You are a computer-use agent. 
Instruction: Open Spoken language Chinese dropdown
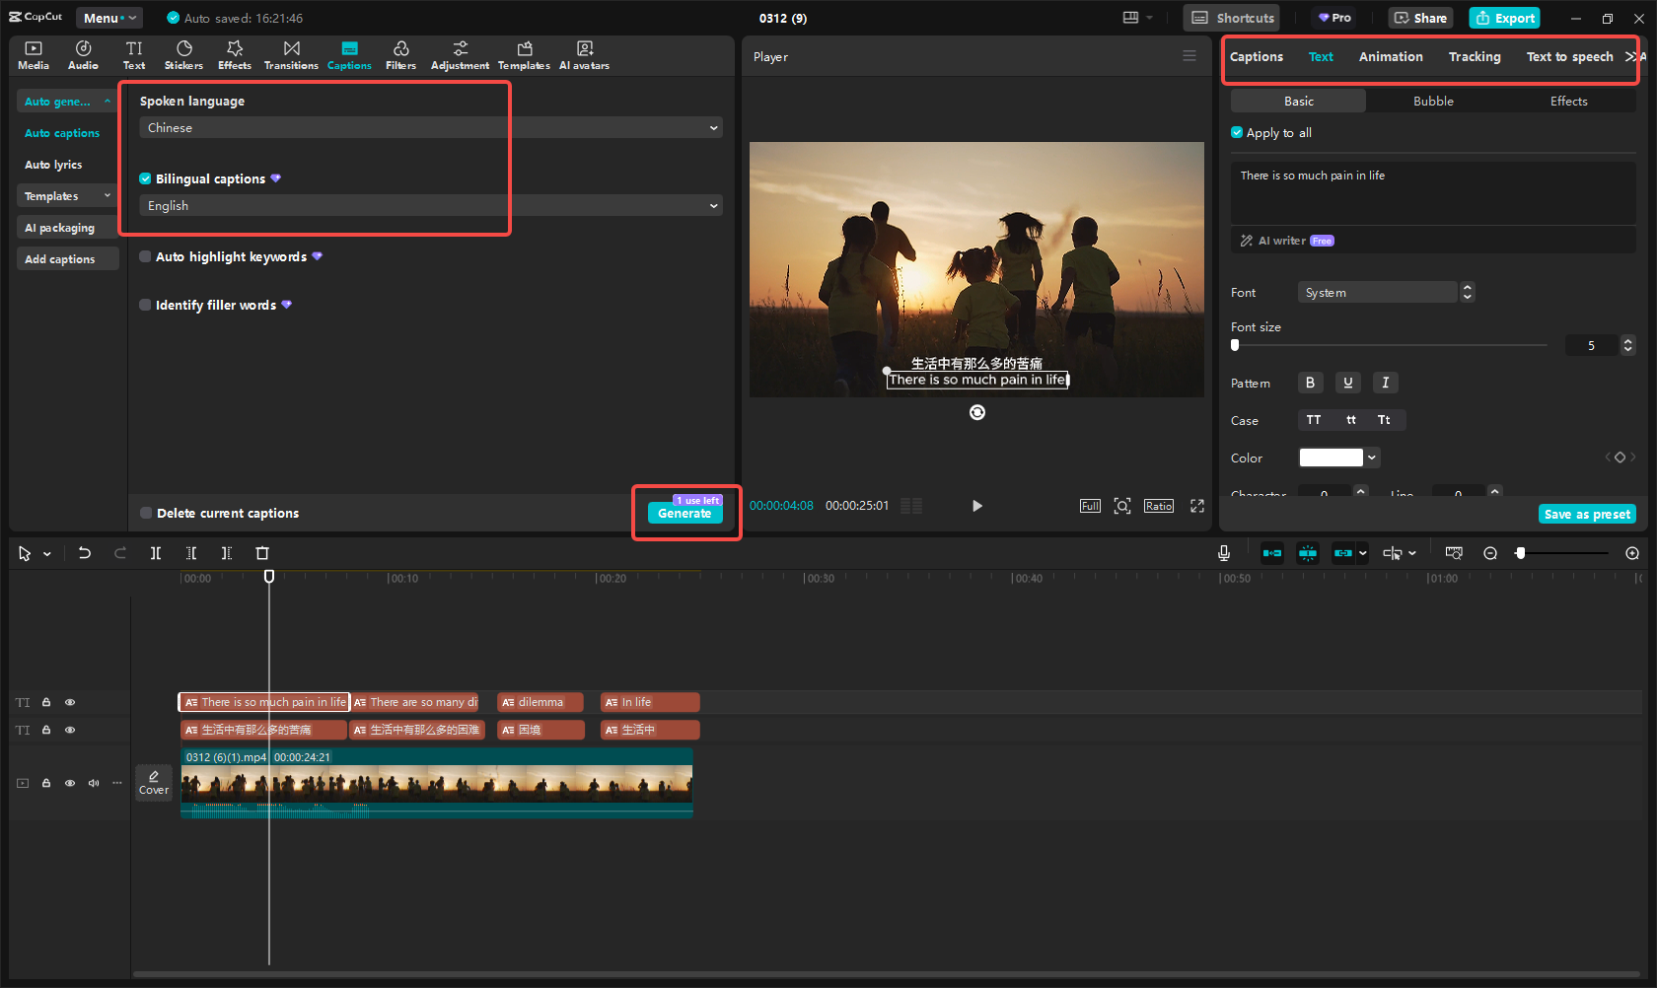pyautogui.click(x=430, y=128)
